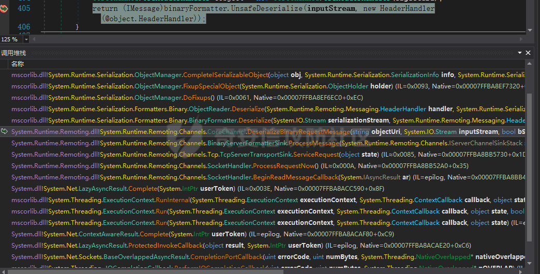Select the FixupSpecialObject stack frame
The height and width of the screenshot is (274, 540).
point(267,86)
